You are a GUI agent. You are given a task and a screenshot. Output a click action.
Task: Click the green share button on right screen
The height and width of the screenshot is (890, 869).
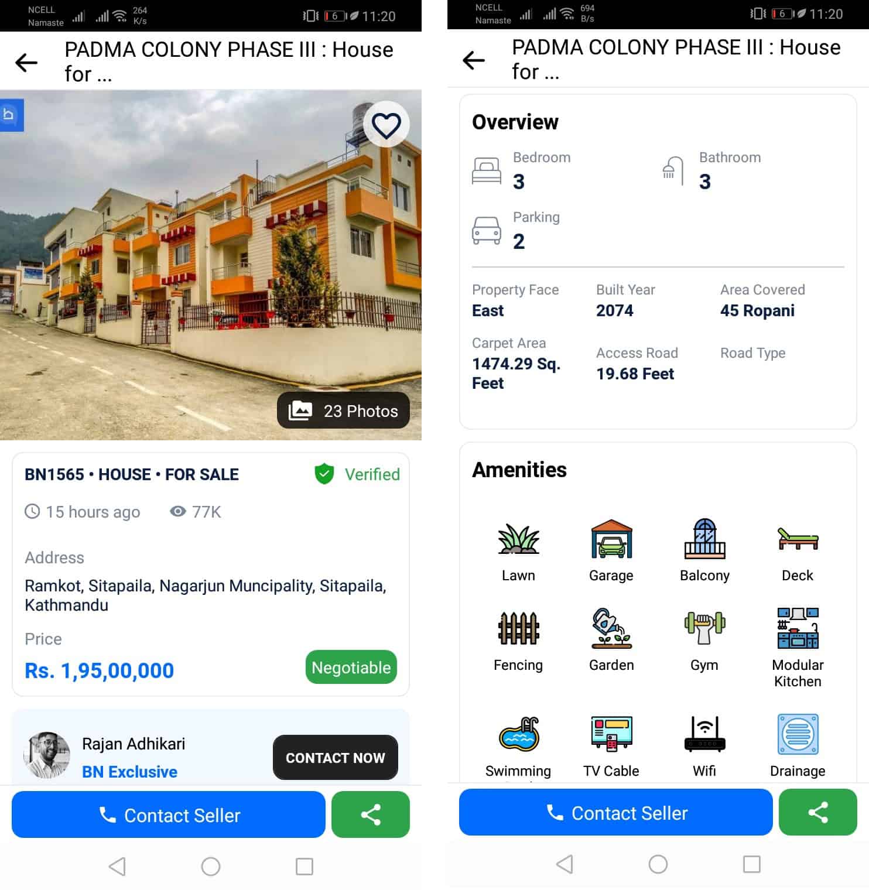click(818, 812)
